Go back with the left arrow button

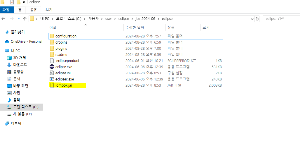3,19
